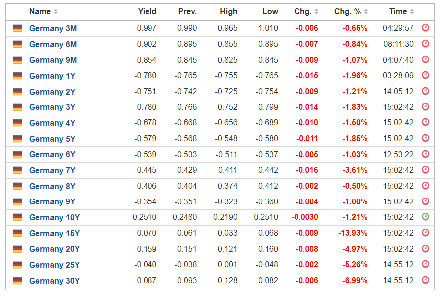Sort by the Chg. % column arrows

366,12
